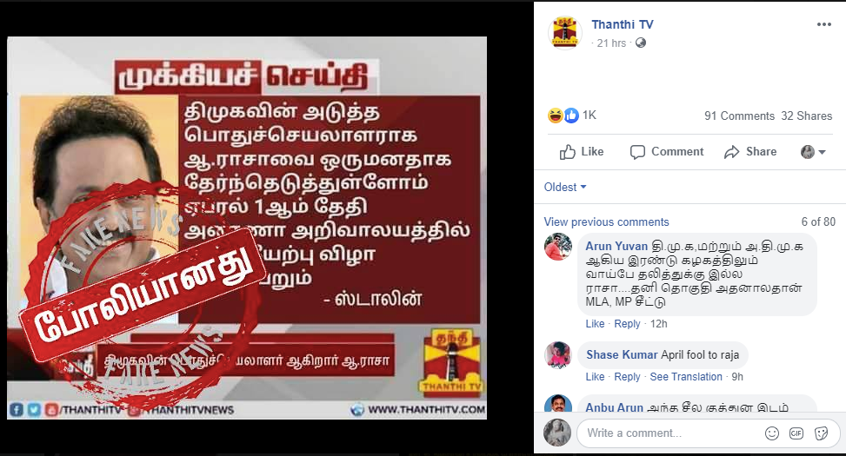Open the 32 Shares link
The width and height of the screenshot is (846, 456).
[807, 116]
